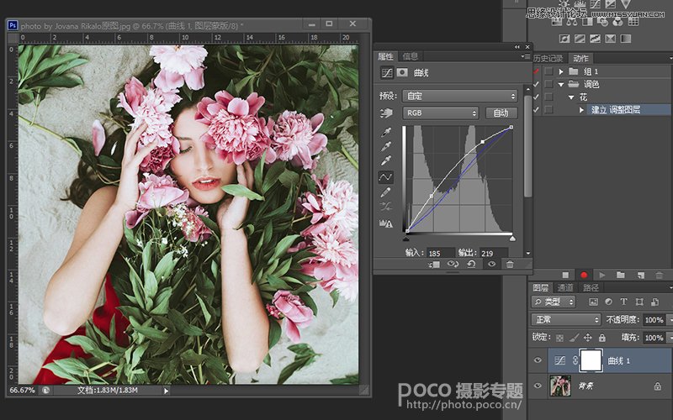Open layer blend mode 正常 dropdown
This screenshot has width=673, height=420.
566,320
